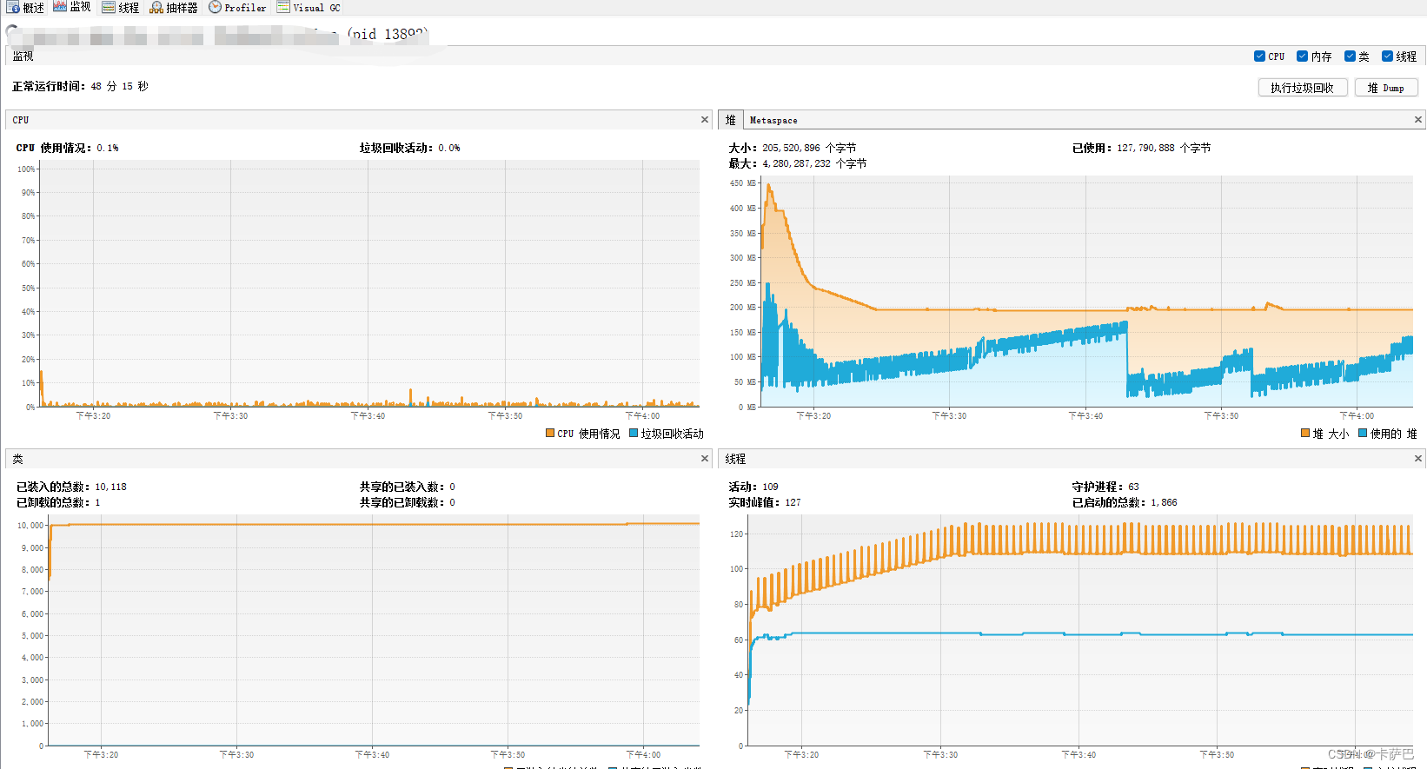The height and width of the screenshot is (769, 1427).
Task: Click the 实时峰值 127 value
Action: (x=793, y=503)
